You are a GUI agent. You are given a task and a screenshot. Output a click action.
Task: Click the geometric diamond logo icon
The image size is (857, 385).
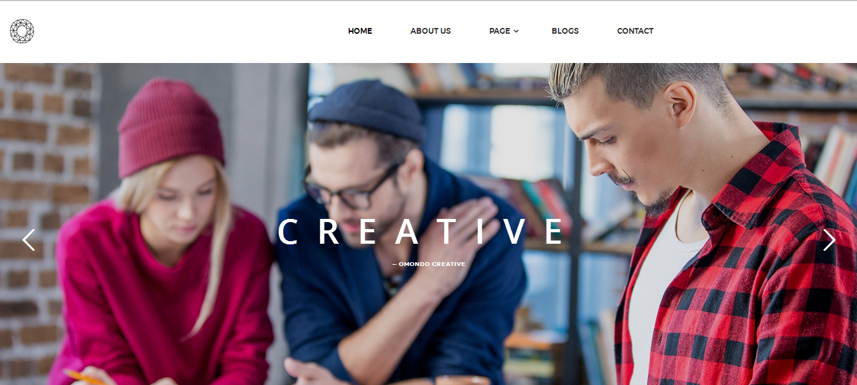22,31
